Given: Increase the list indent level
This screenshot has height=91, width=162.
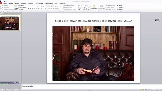Looking at the screenshot, I should (x=58, y=6).
